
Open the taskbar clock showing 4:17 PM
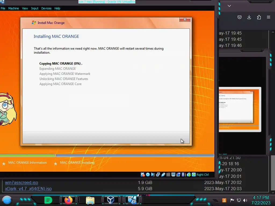(261, 200)
